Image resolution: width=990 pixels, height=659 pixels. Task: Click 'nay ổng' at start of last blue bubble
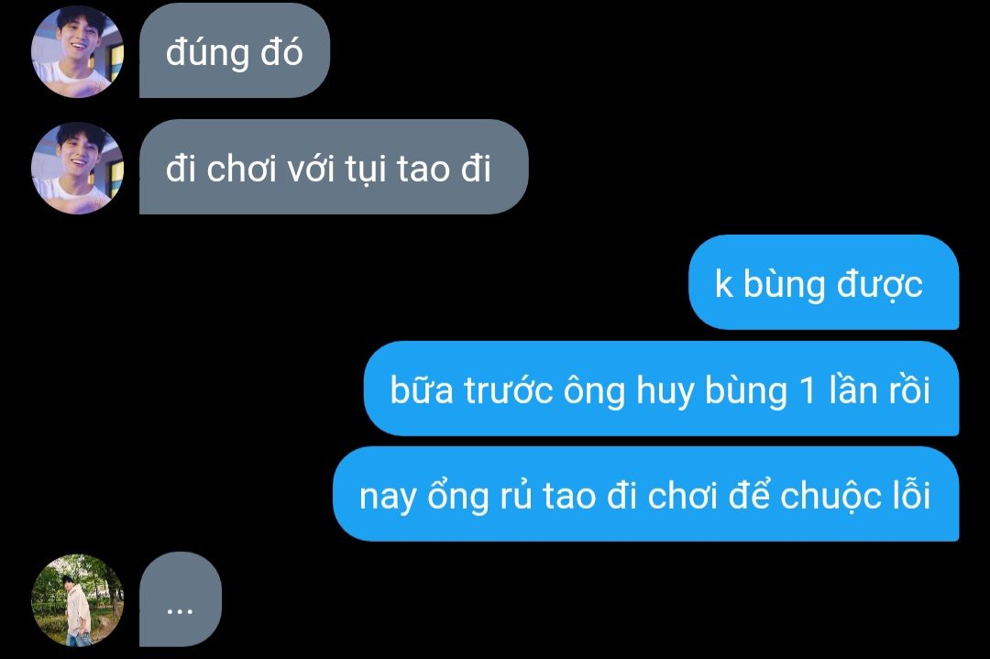tap(424, 497)
